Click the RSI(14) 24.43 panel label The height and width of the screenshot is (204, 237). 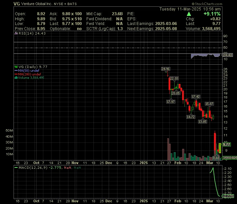(32, 33)
